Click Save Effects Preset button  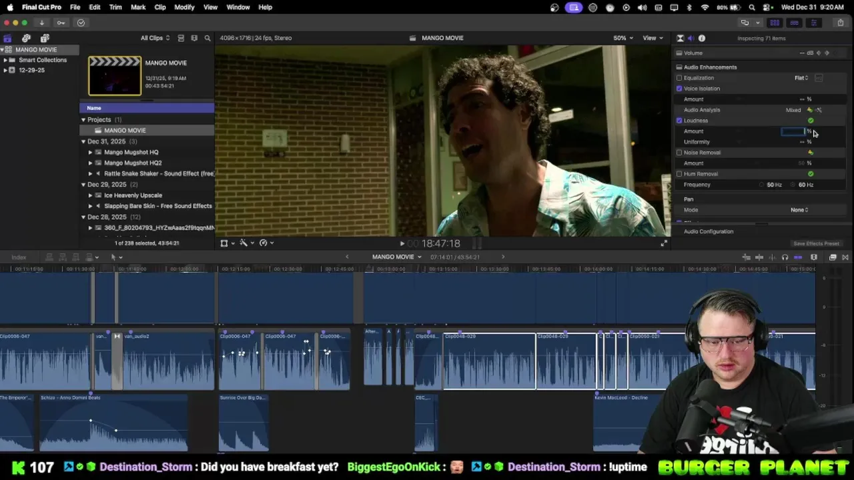pyautogui.click(x=816, y=244)
